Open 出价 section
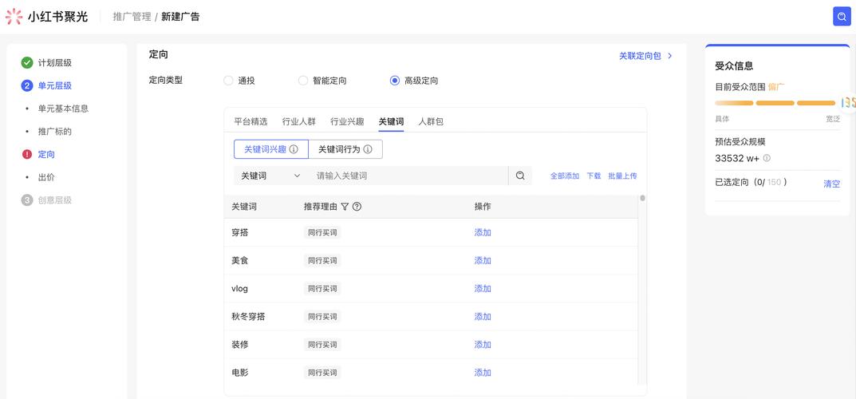Image resolution: width=856 pixels, height=399 pixels. pos(46,177)
